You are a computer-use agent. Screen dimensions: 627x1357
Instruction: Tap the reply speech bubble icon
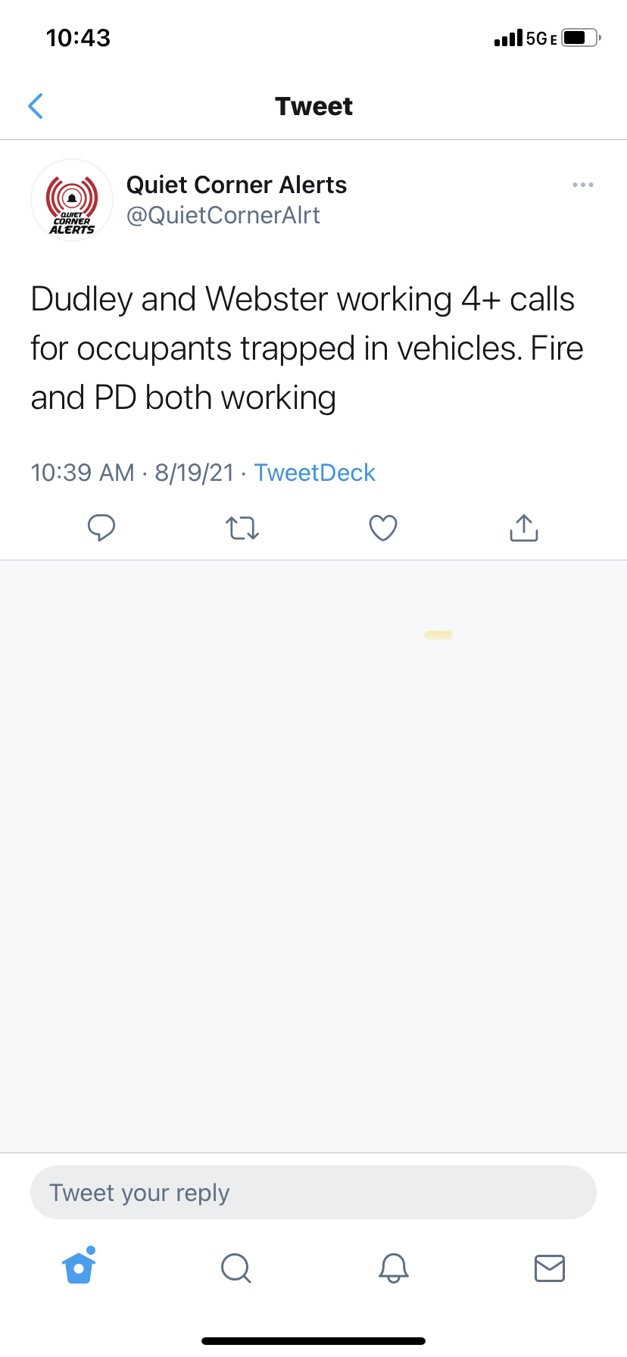[101, 527]
